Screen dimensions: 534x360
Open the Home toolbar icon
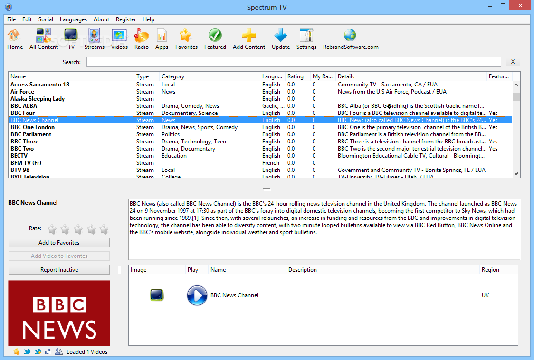[x=15, y=36]
